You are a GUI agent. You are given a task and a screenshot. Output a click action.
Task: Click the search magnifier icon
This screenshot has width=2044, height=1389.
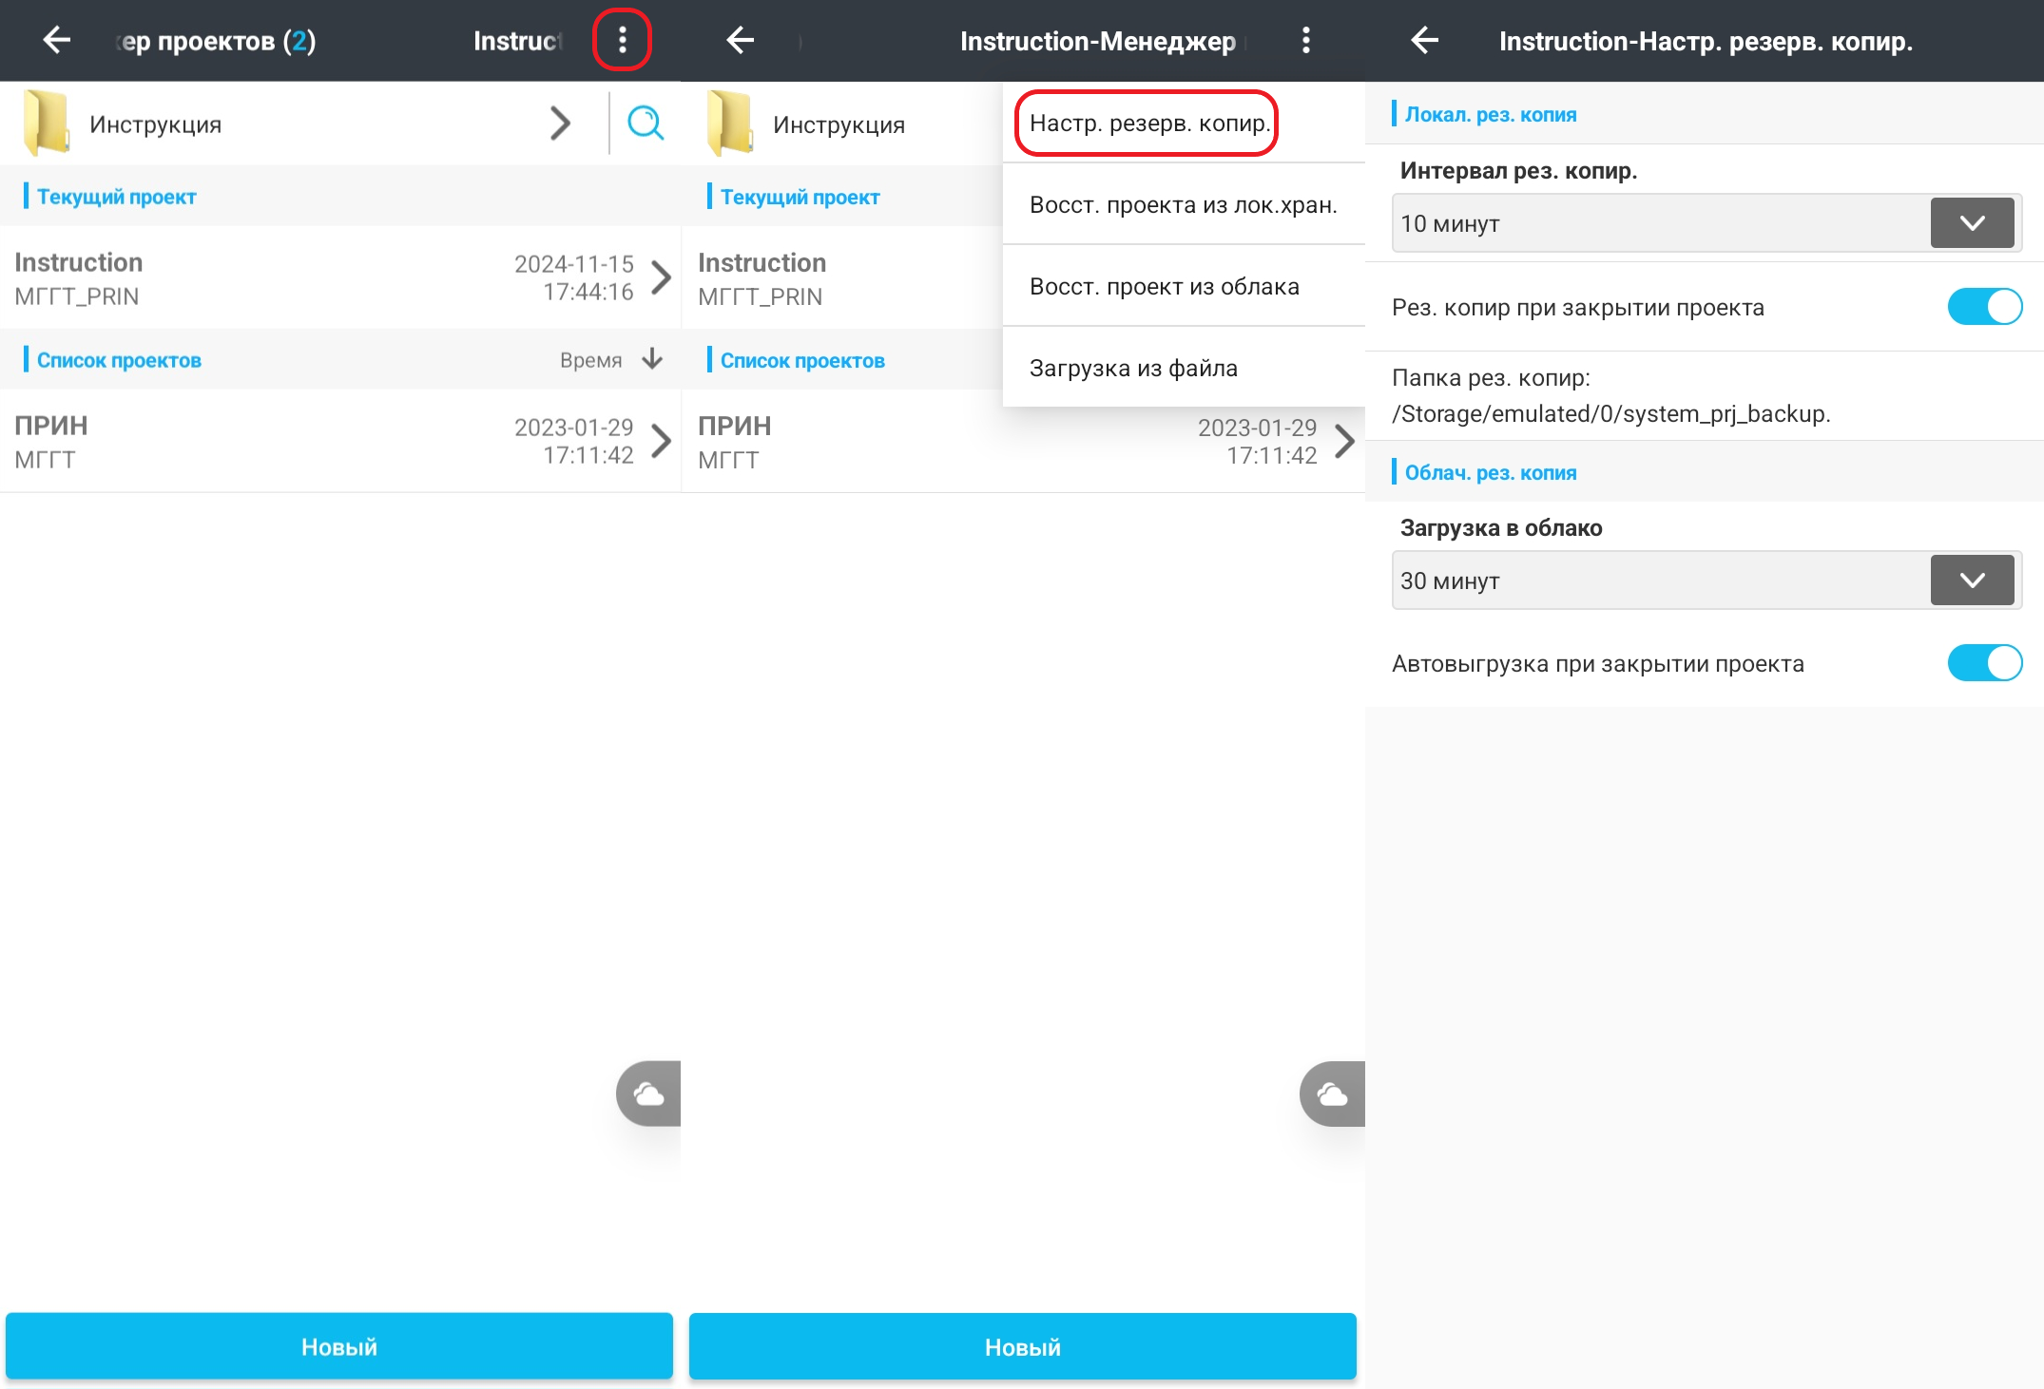646,124
